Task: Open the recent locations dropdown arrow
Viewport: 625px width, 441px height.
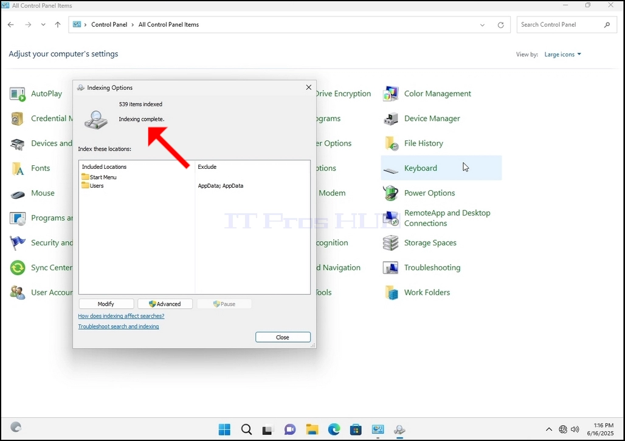Action: click(43, 25)
